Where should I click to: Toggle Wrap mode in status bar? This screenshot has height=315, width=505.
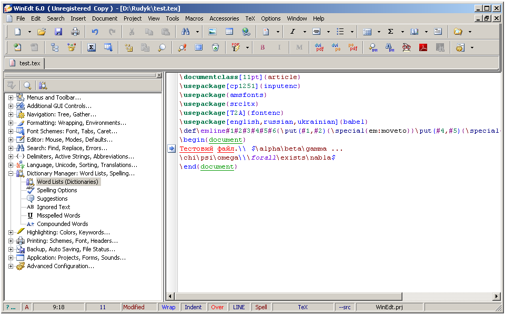click(x=168, y=307)
